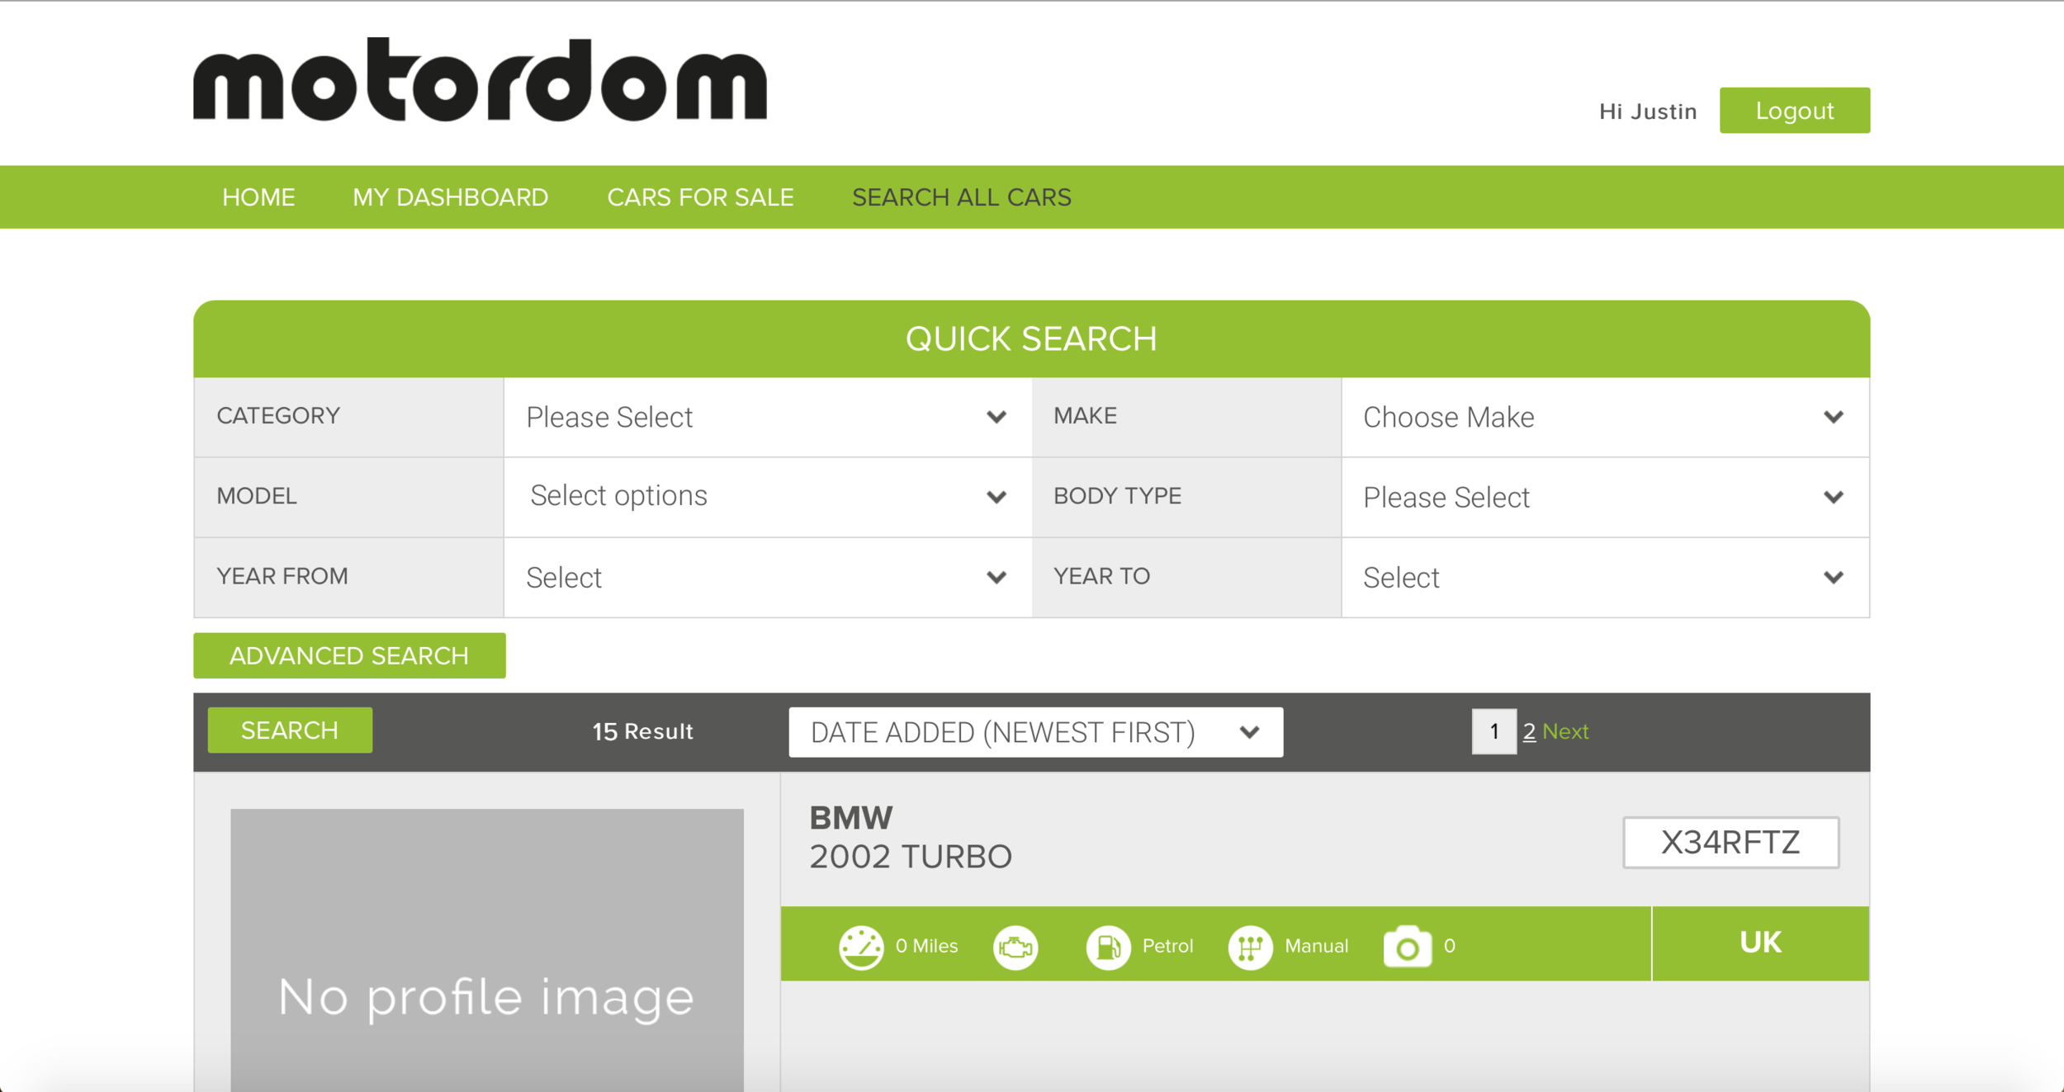The height and width of the screenshot is (1092, 2064).
Task: Go to the Home menu item
Action: [x=258, y=197]
